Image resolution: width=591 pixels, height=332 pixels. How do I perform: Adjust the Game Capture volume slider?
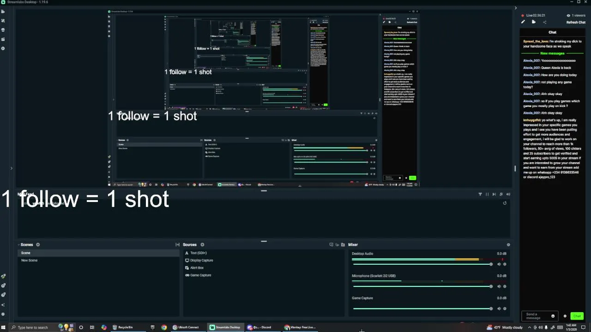click(422, 308)
